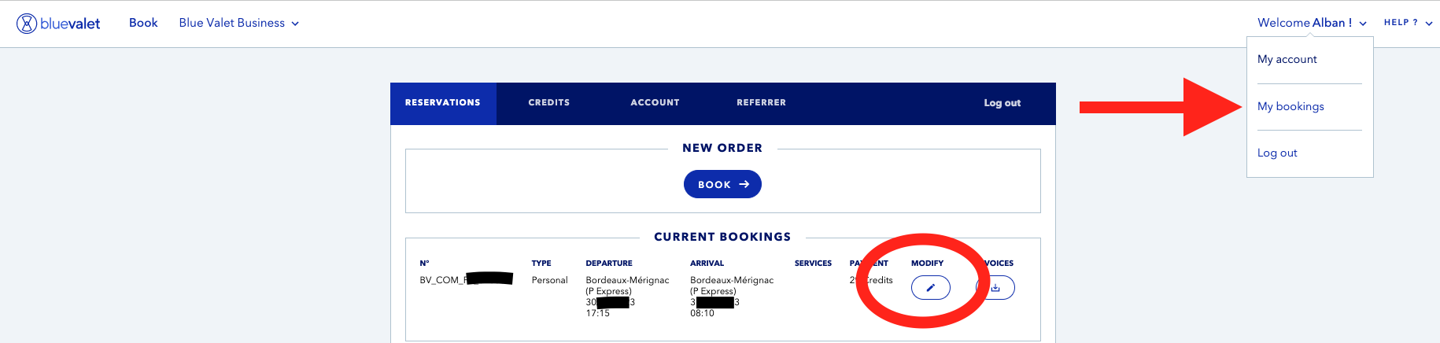
Task: Click the BOOK new order button
Action: point(722,184)
